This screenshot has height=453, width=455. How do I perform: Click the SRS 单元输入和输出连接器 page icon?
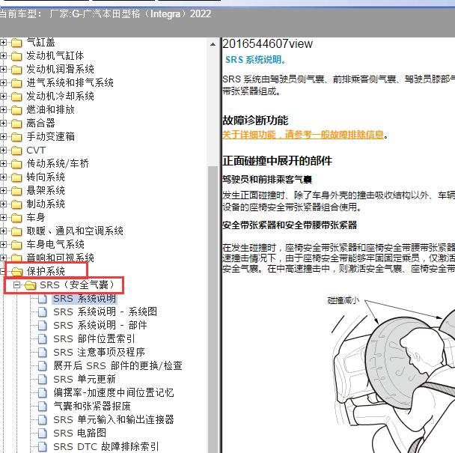pos(43,420)
